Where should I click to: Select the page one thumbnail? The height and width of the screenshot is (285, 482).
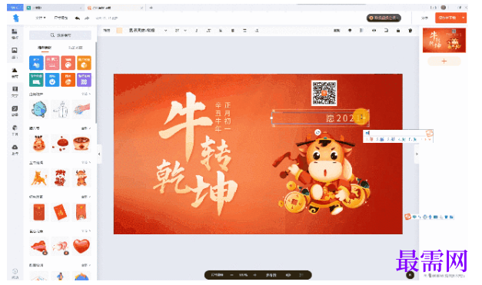444,40
